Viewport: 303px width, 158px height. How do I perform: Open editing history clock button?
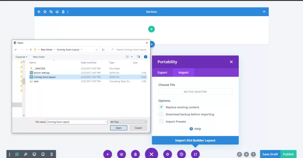[x=181, y=154]
